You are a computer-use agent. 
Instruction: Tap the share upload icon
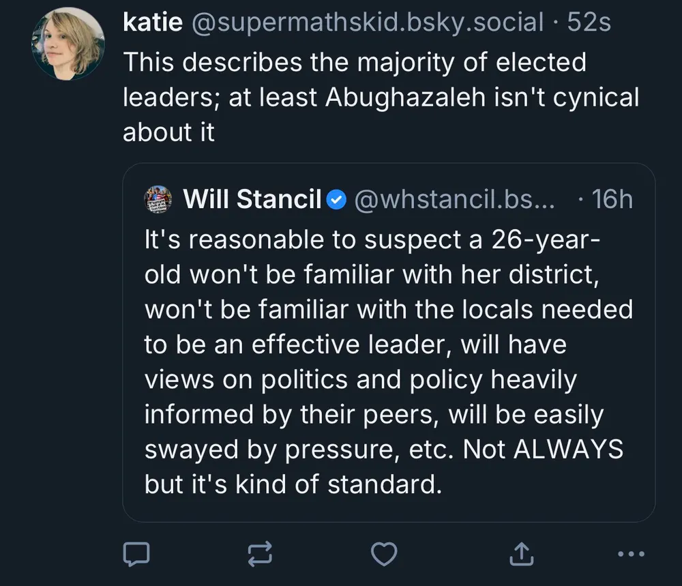(x=522, y=553)
